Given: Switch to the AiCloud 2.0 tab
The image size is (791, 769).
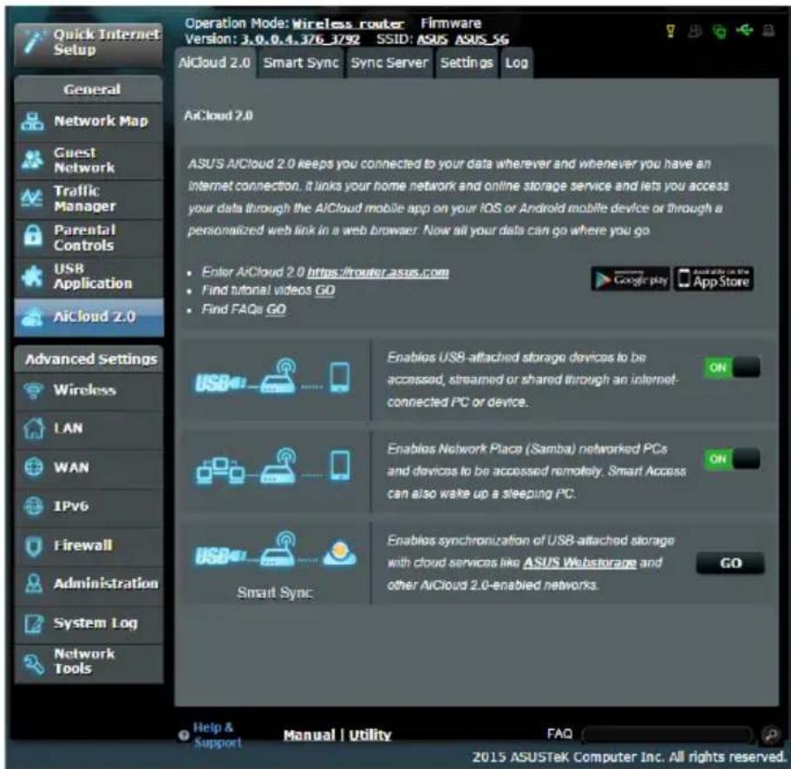Looking at the screenshot, I should (x=214, y=63).
